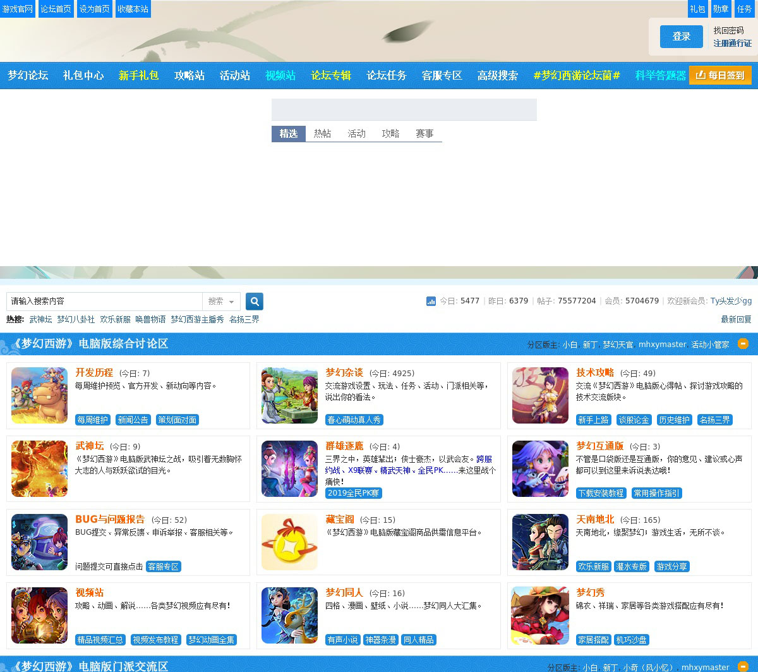Click the statistics bar chart icon
This screenshot has width=758, height=672.
click(x=431, y=301)
